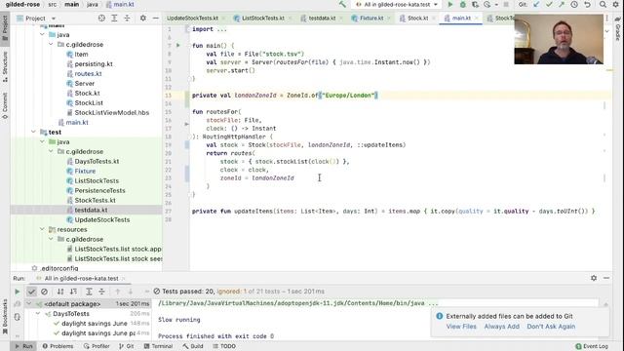The image size is (624, 351).
Task: Open Gradle side panel
Action: click(618, 29)
